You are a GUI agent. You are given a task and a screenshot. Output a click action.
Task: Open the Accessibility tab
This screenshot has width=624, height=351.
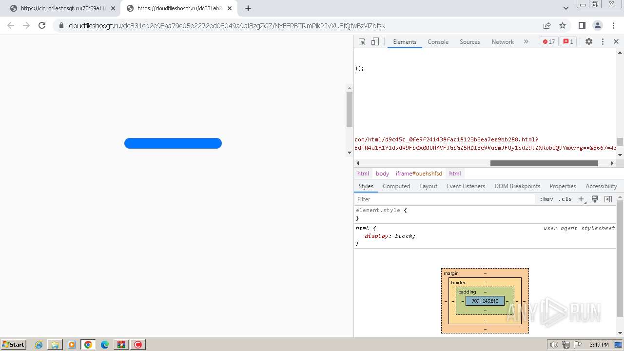tap(601, 186)
